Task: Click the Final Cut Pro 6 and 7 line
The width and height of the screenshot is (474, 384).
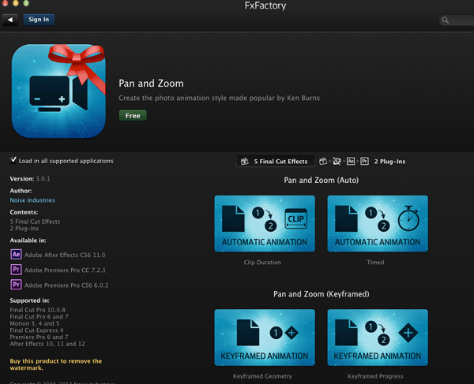Action: click(39, 317)
